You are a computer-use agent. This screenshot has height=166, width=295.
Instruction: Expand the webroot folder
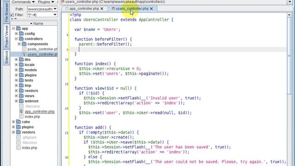(x=16, y=101)
